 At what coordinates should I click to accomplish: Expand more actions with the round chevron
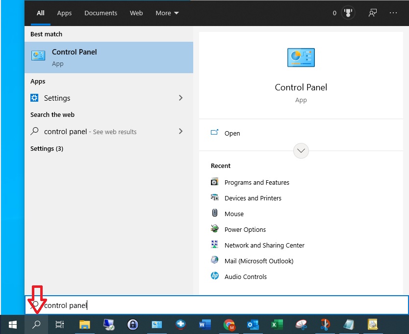301,150
